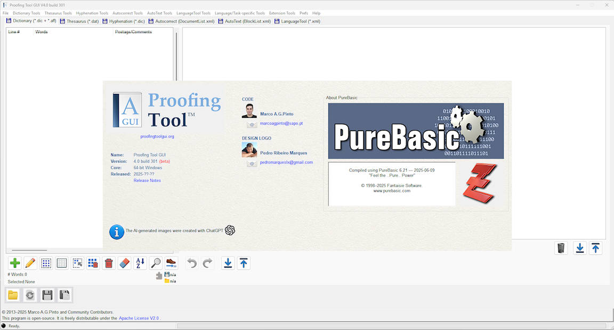Click the grey puzzle piece plugin icon
The height and width of the screenshot is (330, 614).
pyautogui.click(x=159, y=276)
